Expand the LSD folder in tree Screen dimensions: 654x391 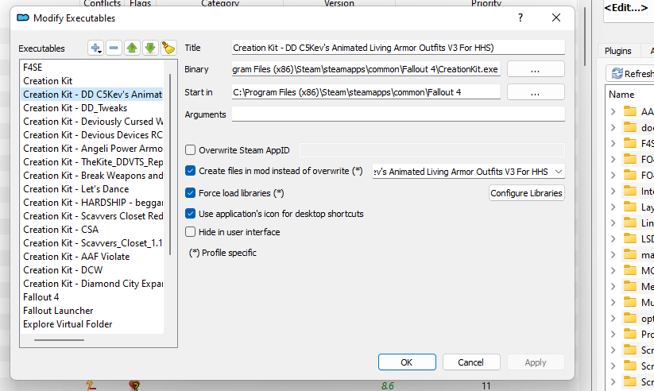click(613, 238)
